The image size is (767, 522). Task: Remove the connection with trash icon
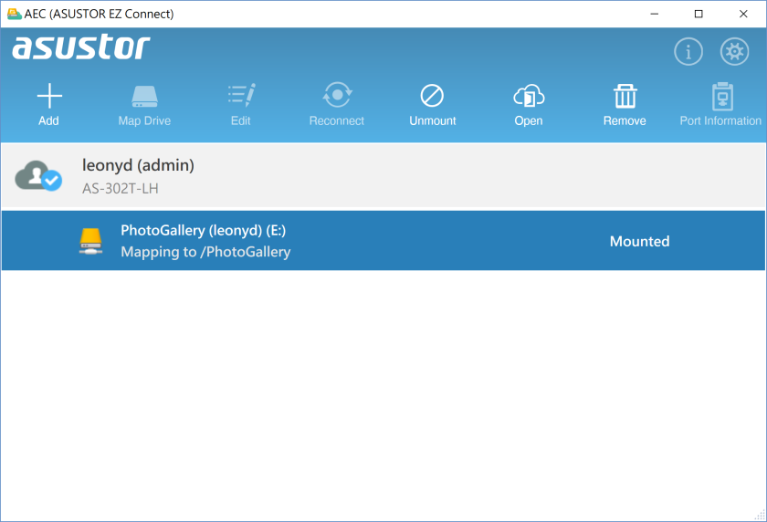click(x=625, y=96)
